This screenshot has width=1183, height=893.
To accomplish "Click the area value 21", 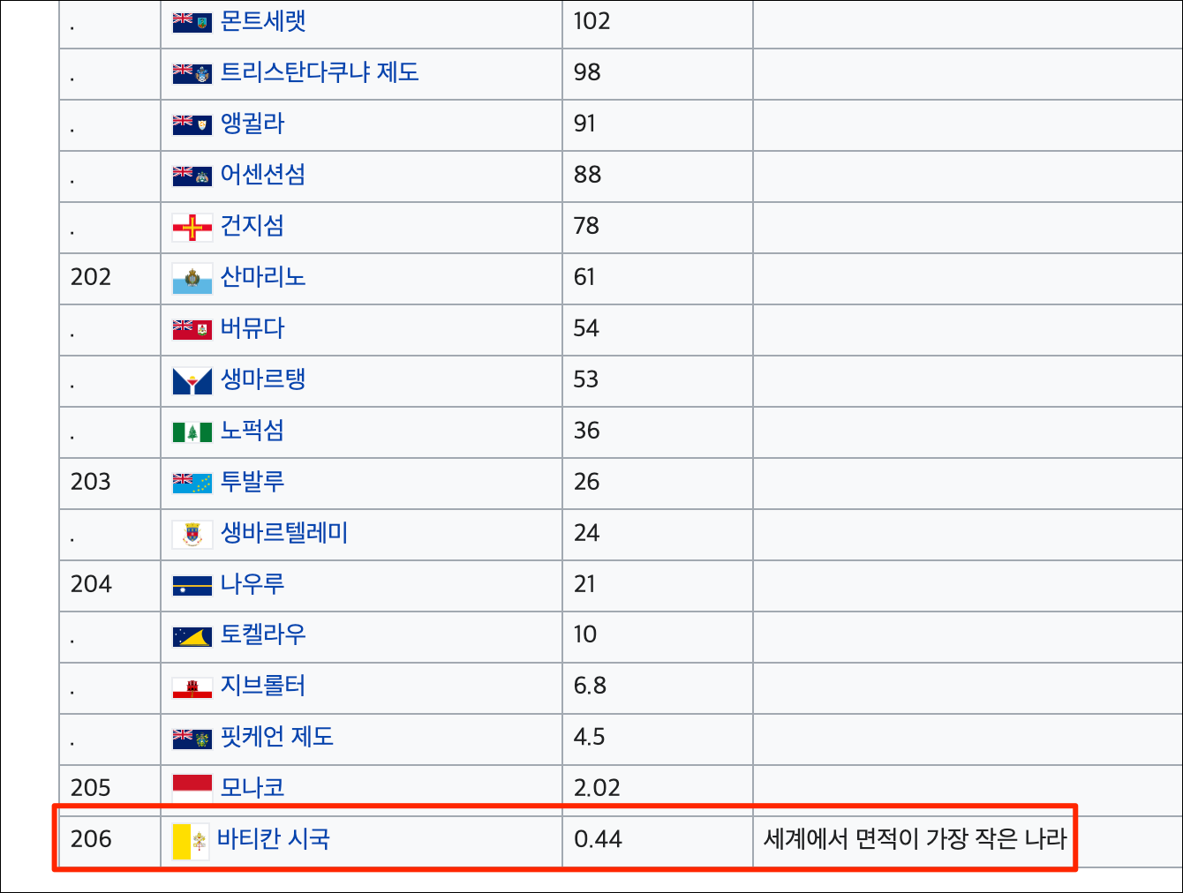I will coord(584,584).
